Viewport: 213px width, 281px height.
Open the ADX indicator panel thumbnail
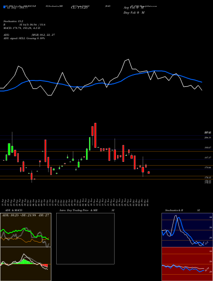tap(26, 230)
